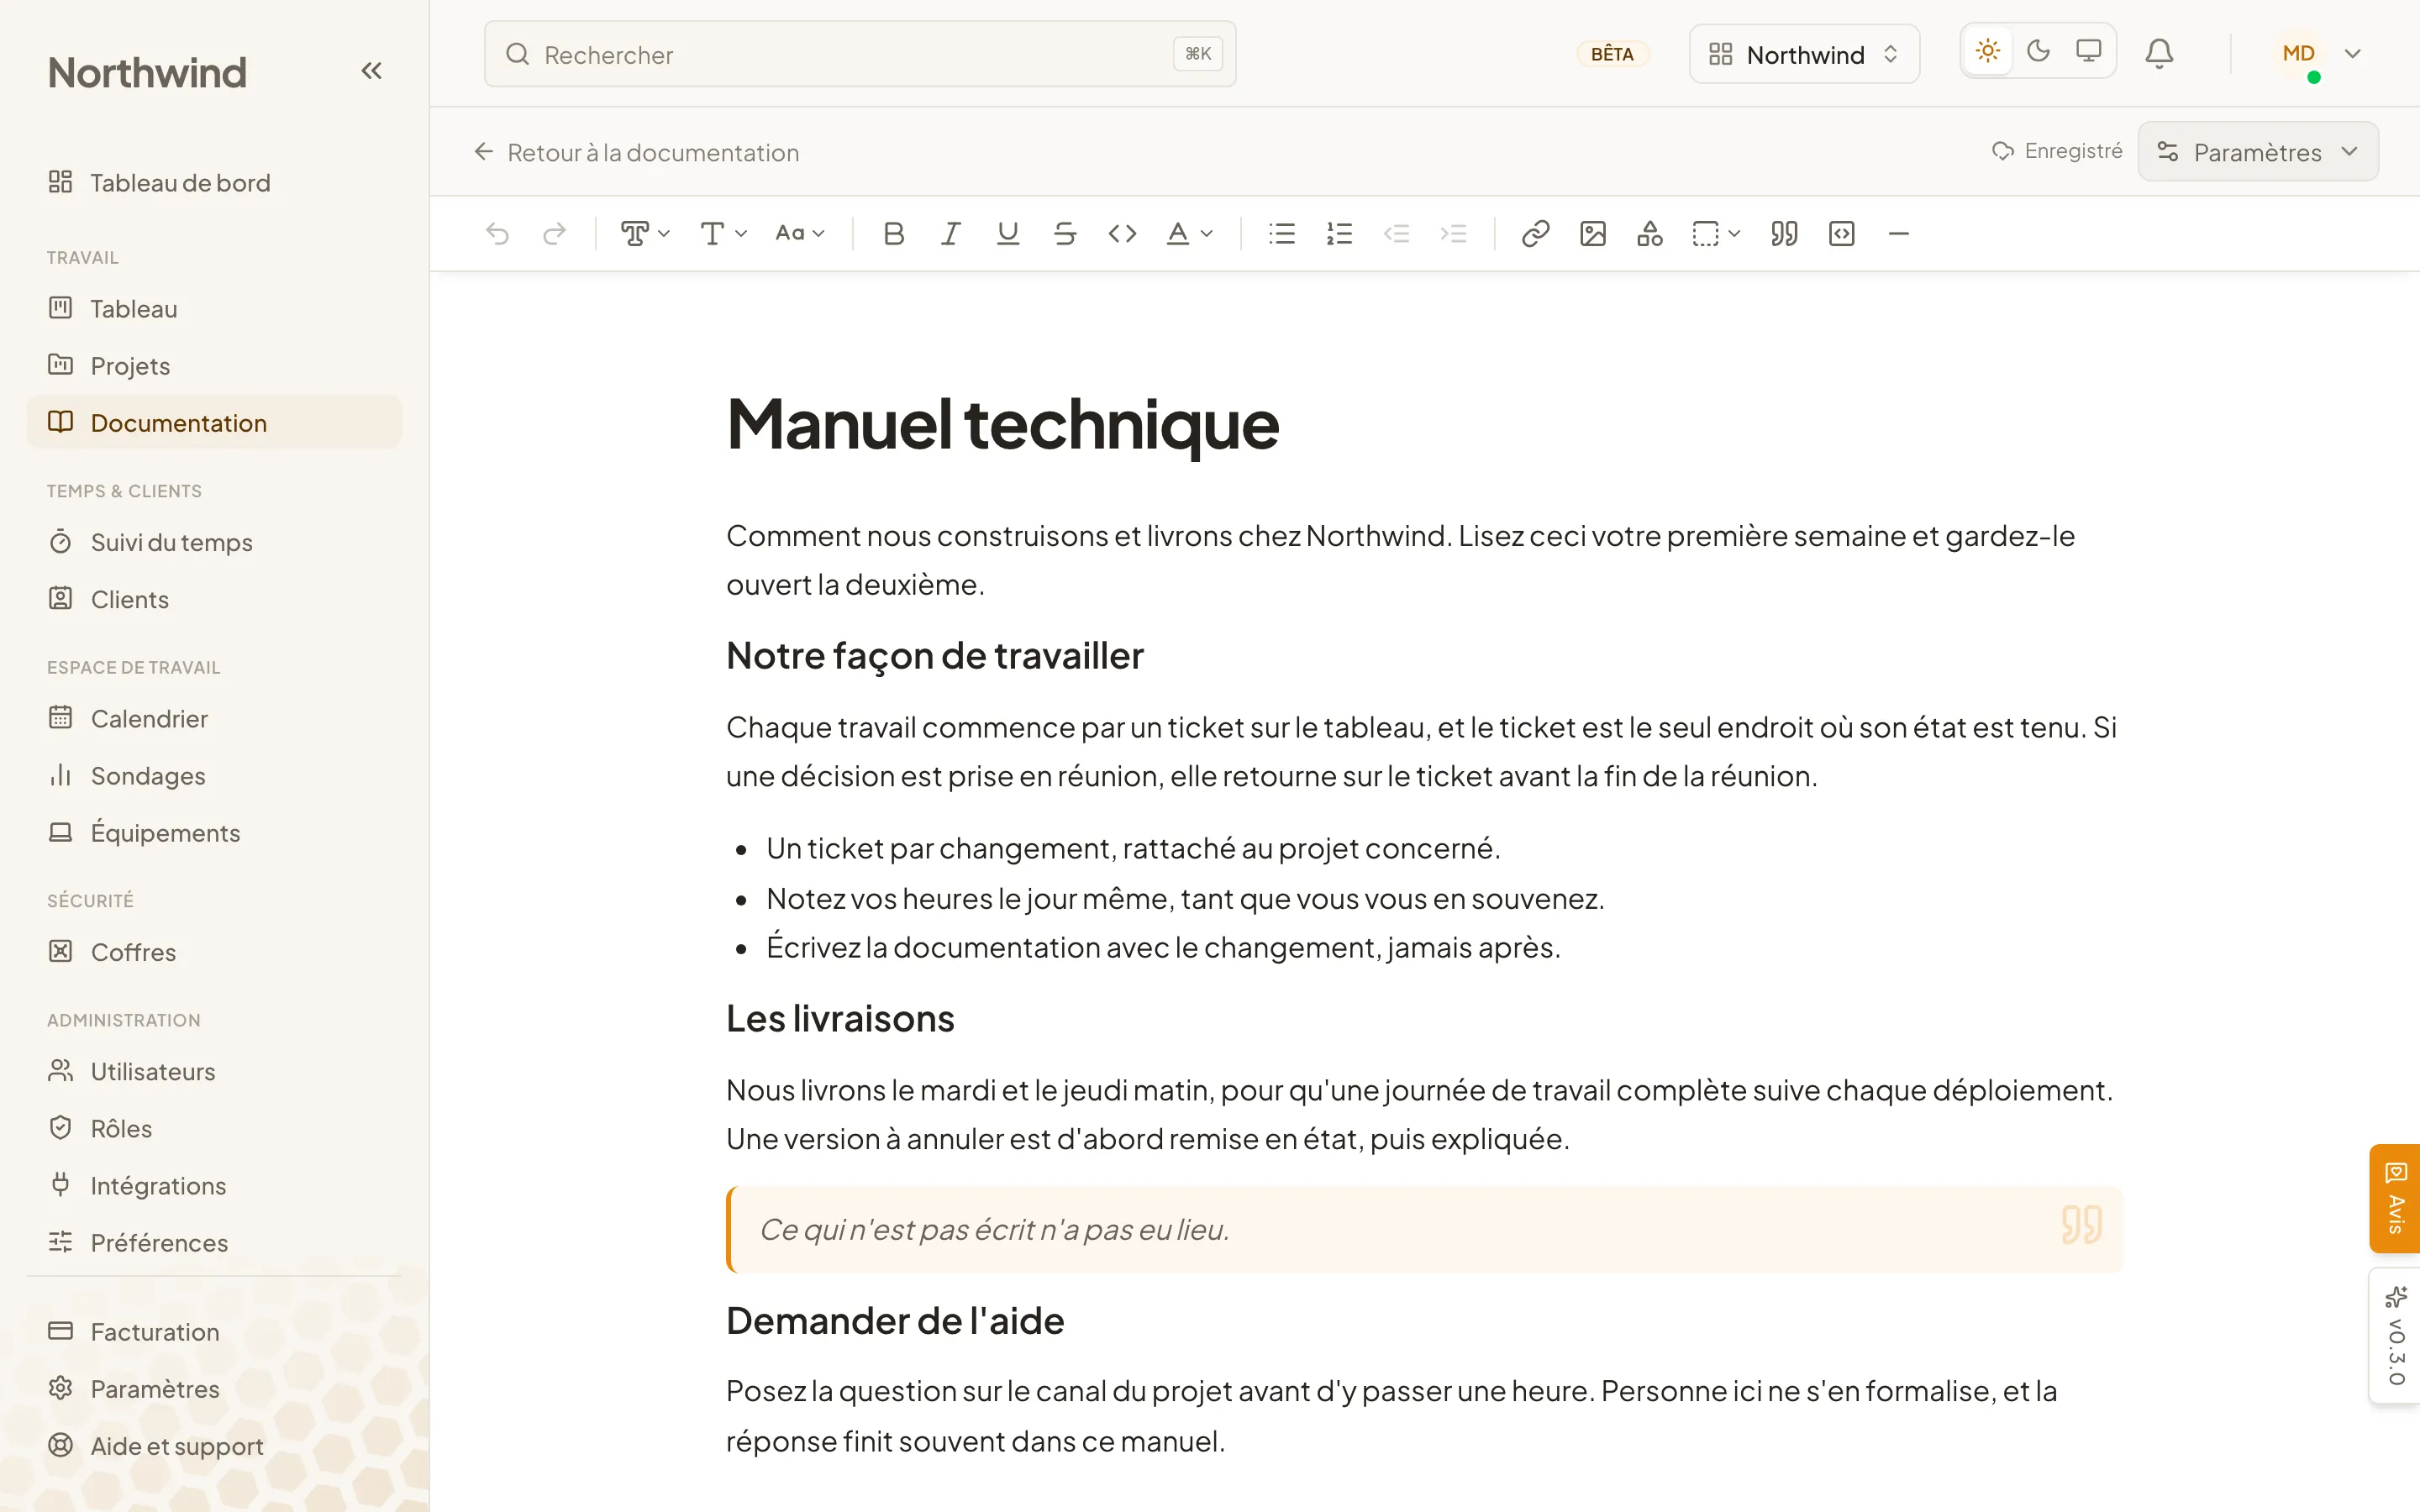This screenshot has width=2420, height=1512.
Task: Insert shapes element from toolbar
Action: tap(1649, 234)
